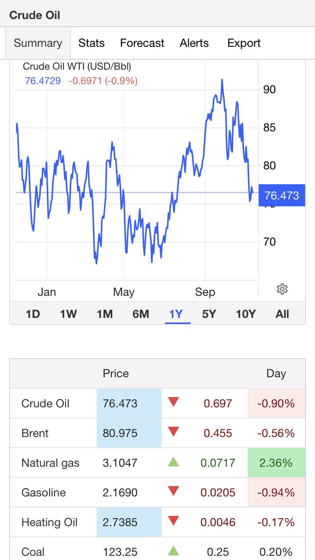Click the May label on chart axis

click(x=124, y=292)
